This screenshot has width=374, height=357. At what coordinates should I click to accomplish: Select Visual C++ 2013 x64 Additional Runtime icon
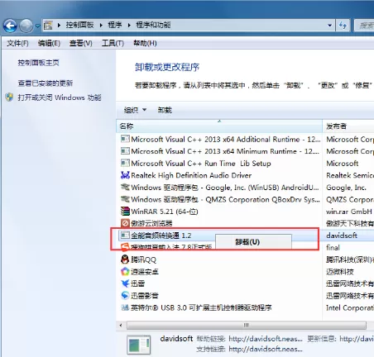125,139
